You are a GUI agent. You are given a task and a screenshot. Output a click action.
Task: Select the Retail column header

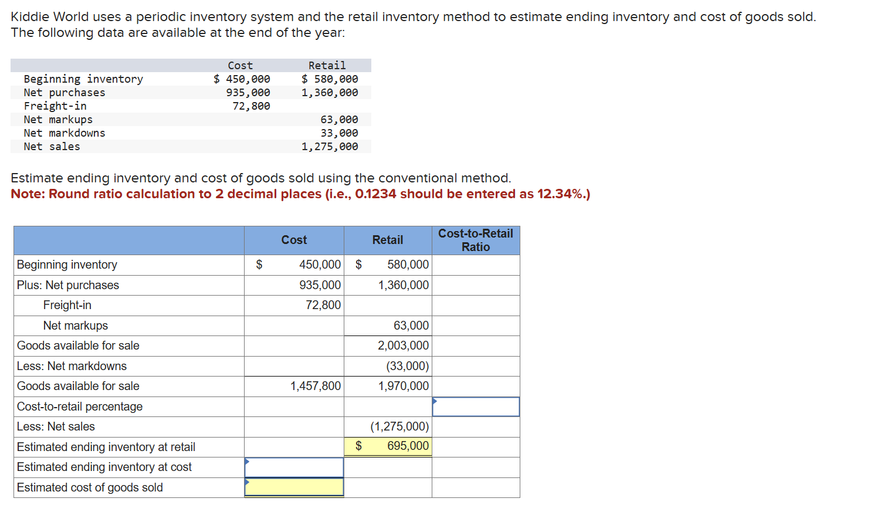tap(388, 240)
